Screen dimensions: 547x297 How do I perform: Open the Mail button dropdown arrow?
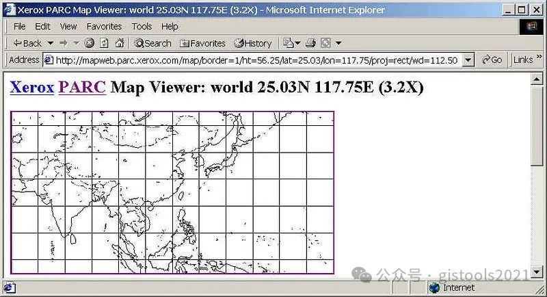297,43
